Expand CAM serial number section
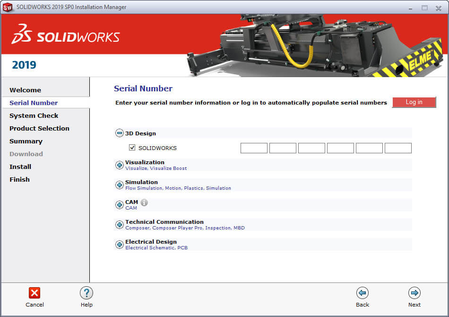 pos(119,204)
